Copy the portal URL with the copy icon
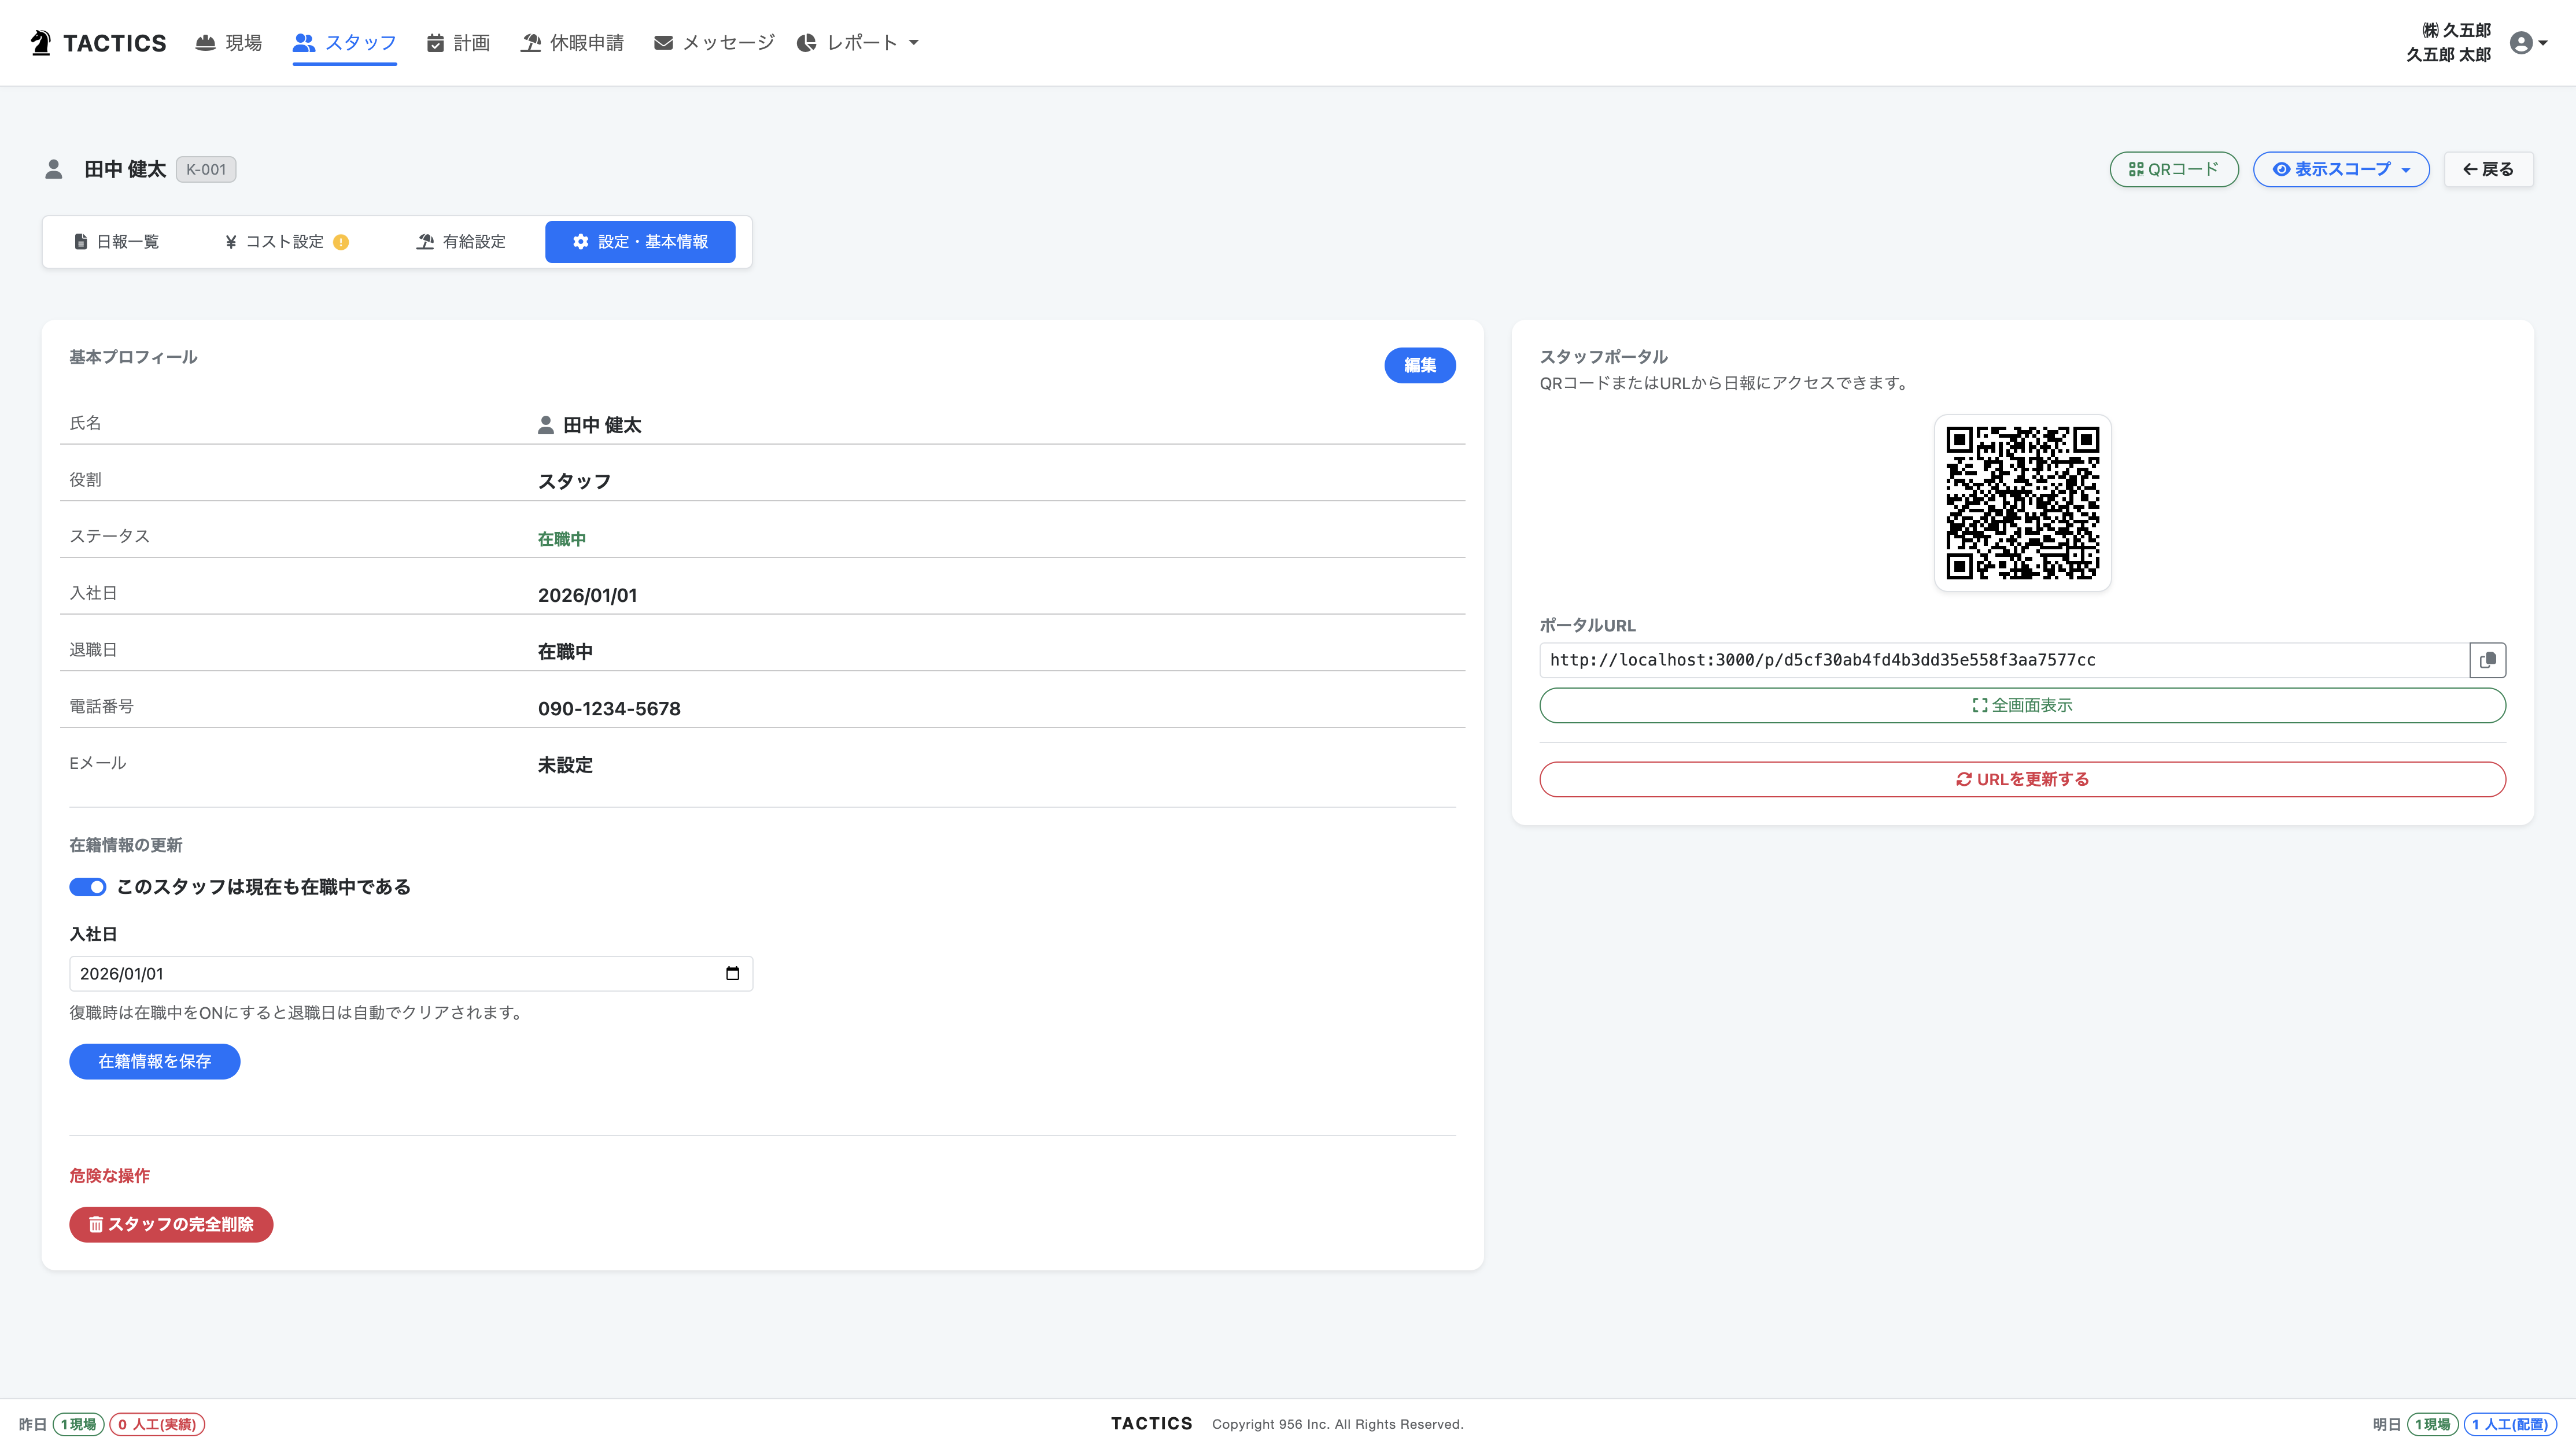Screen dimensions: 2576x1449 [x=2487, y=660]
